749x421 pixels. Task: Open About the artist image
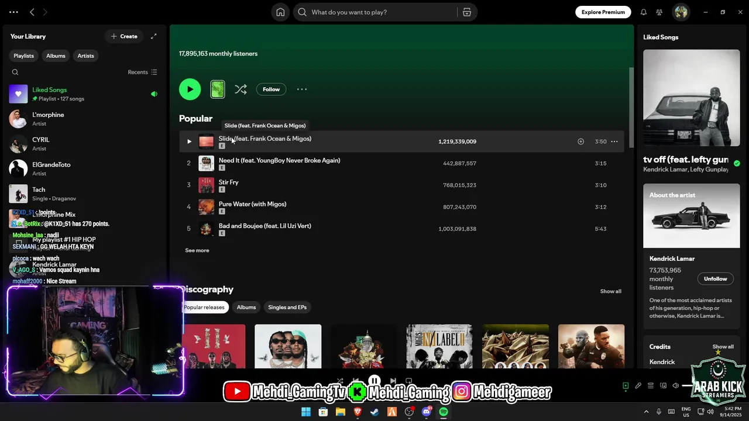(692, 216)
